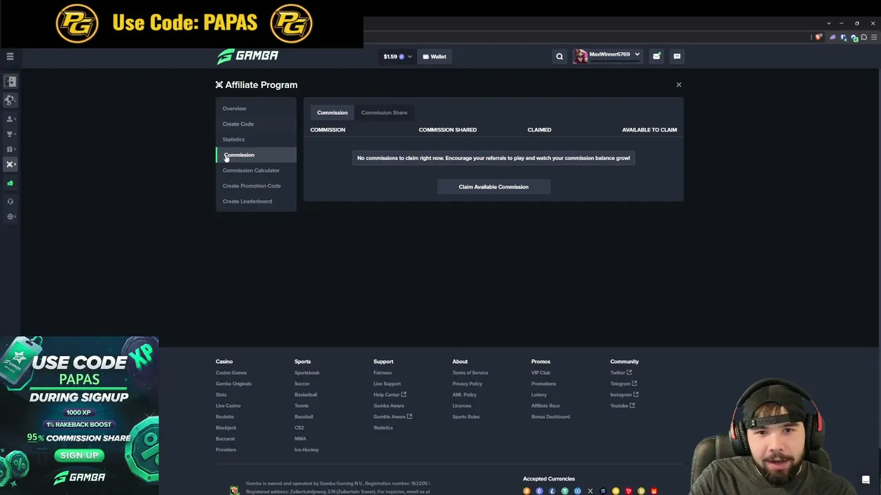Open the notifications mail icon
The height and width of the screenshot is (495, 881).
tap(657, 56)
